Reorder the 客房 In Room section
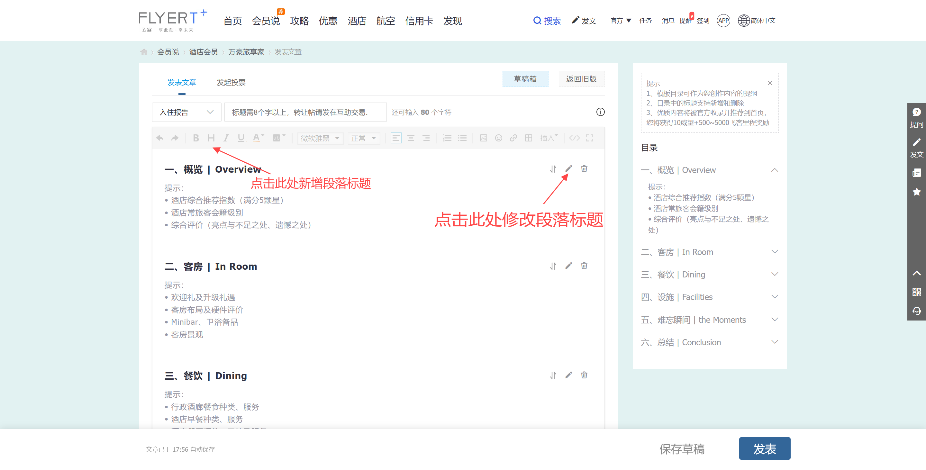The height and width of the screenshot is (470, 926). (x=553, y=266)
